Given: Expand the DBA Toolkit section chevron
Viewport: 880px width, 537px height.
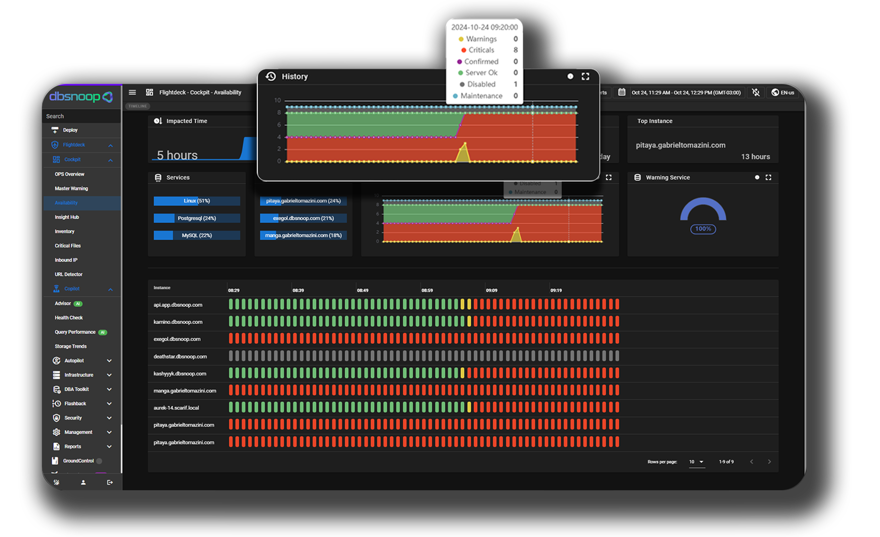Looking at the screenshot, I should pos(109,389).
